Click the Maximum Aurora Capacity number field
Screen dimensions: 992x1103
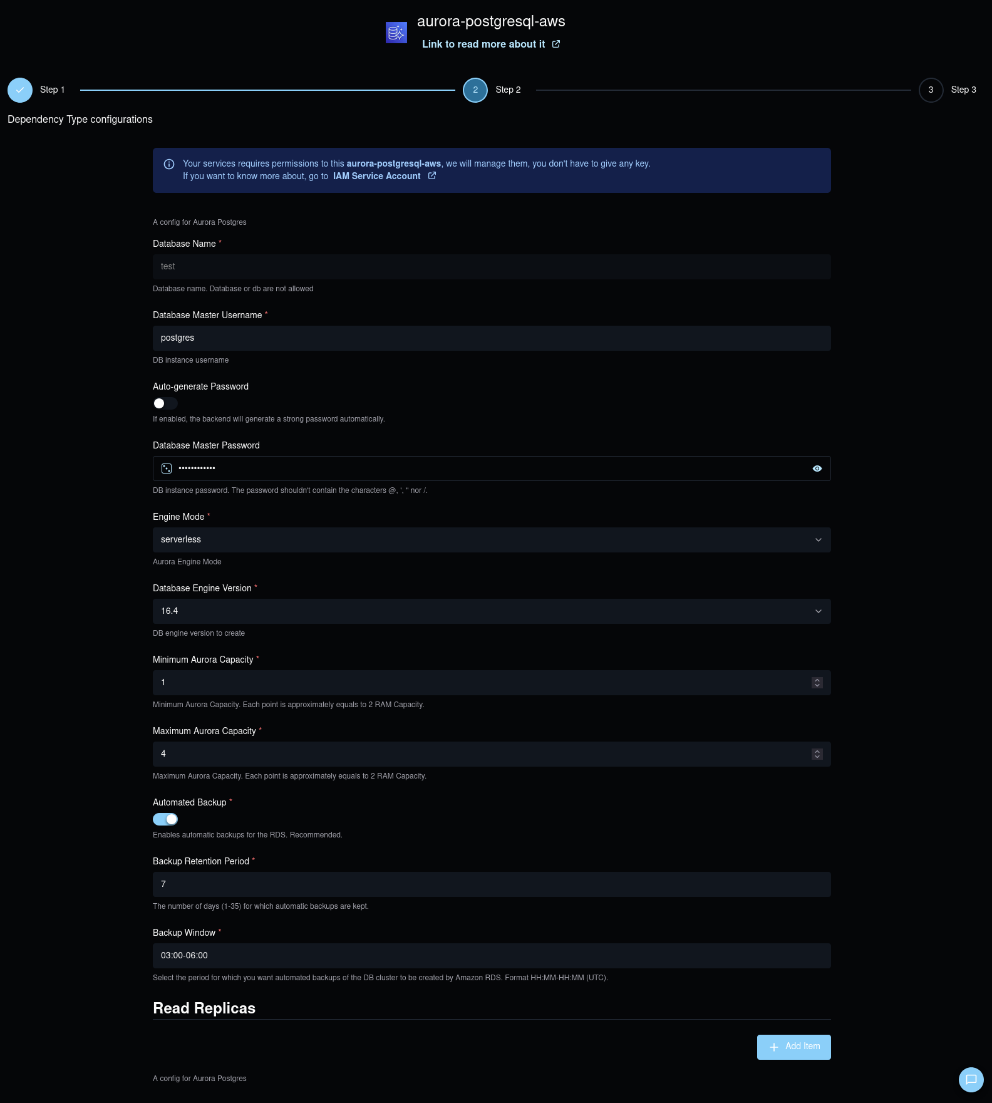click(x=492, y=754)
